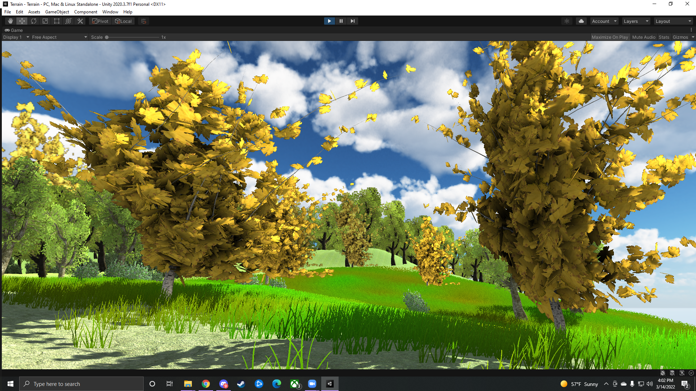Open the Window menu

tap(110, 12)
